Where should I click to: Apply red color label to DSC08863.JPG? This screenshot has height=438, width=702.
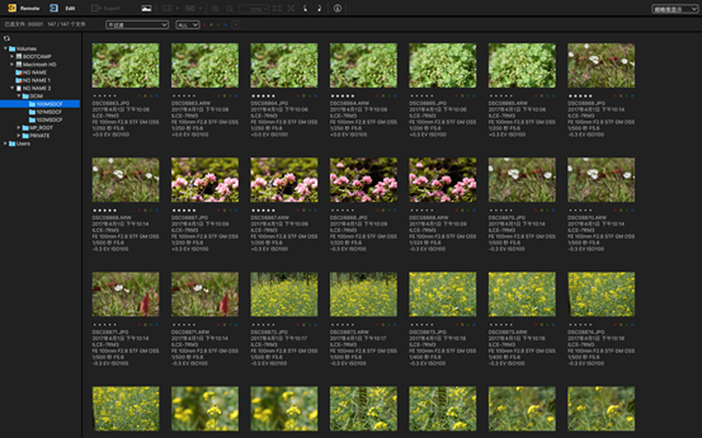pyautogui.click(x=140, y=95)
